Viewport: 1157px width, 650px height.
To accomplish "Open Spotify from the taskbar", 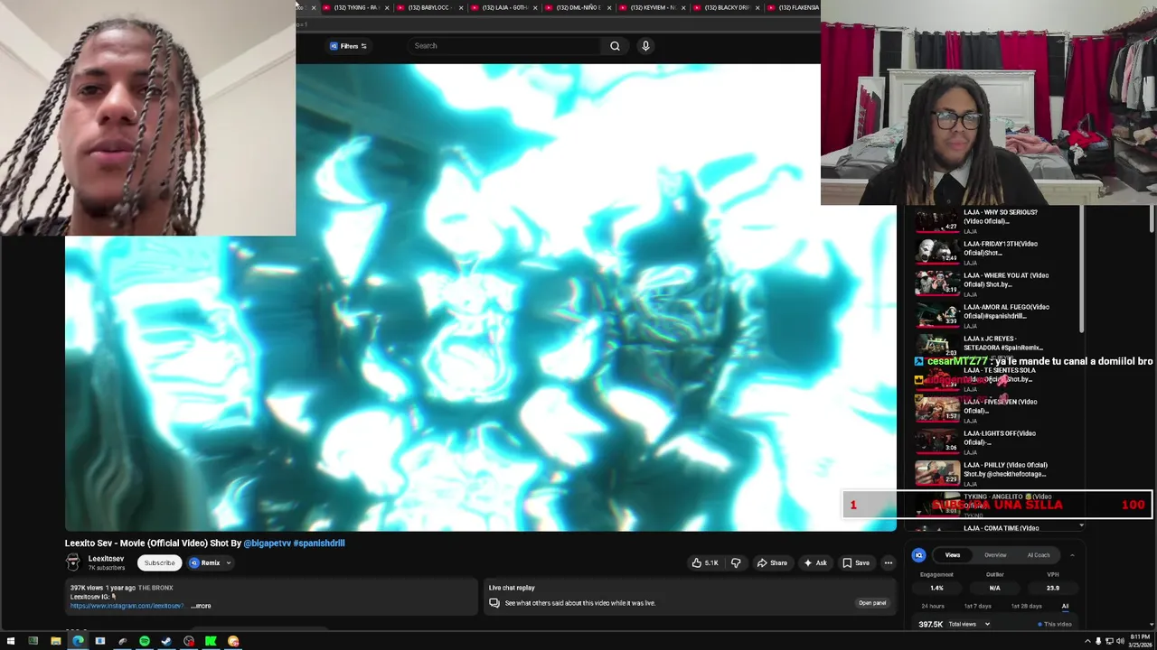I will pyautogui.click(x=145, y=641).
